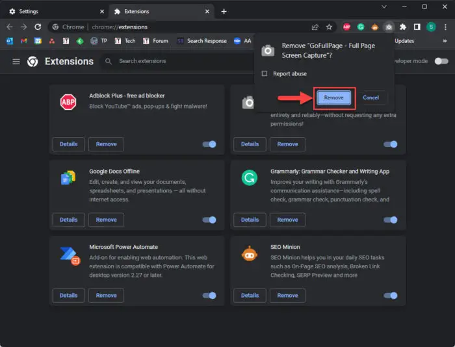Open the AA bookmark

point(242,41)
